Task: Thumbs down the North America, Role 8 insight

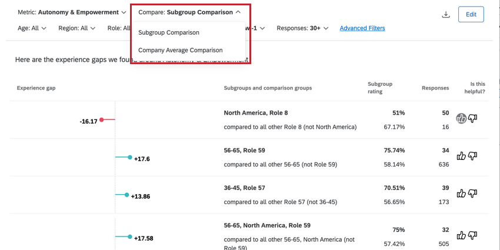Action: (472, 118)
